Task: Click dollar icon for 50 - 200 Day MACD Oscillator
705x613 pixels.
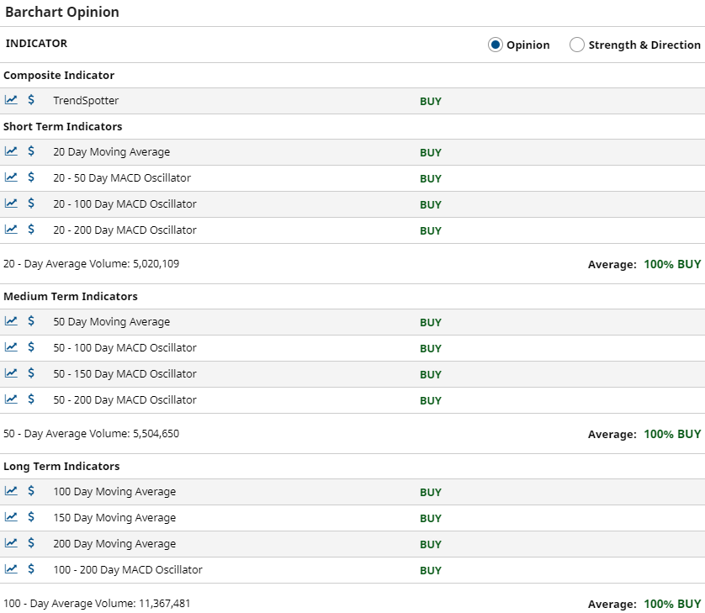Action: pos(31,399)
